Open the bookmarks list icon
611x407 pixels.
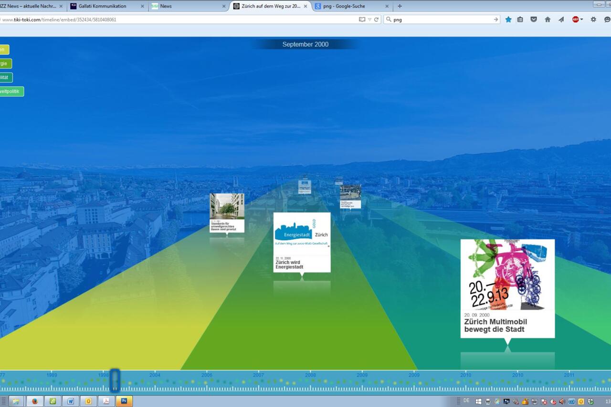520,20
